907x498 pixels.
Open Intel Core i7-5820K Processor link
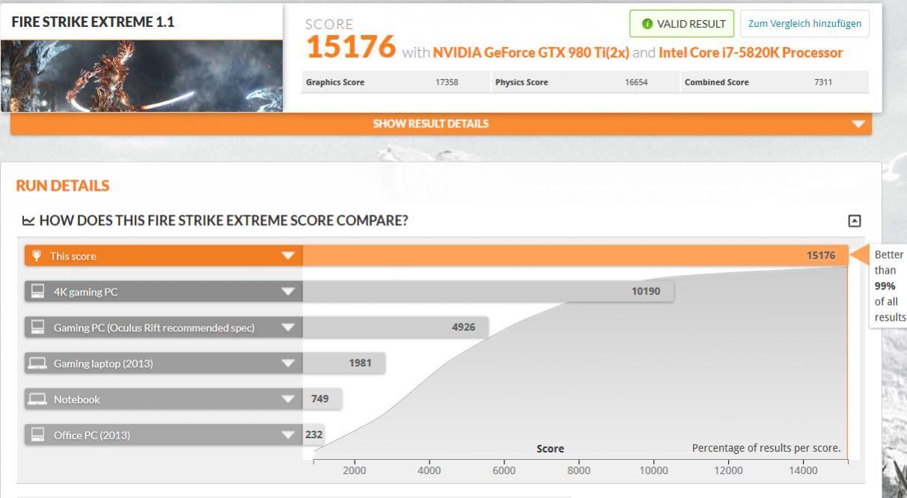[x=751, y=52]
